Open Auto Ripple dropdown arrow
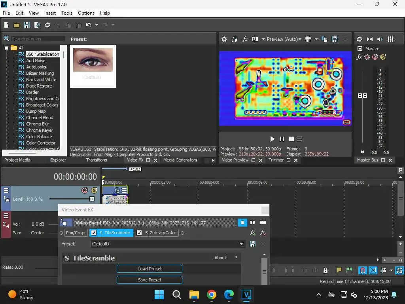 pos(391,270)
